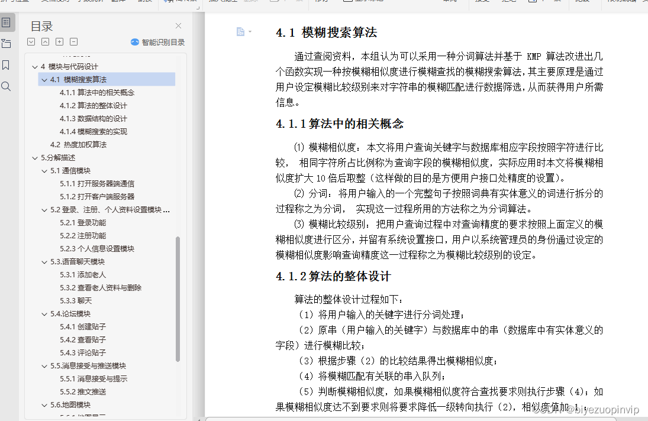Image resolution: width=648 pixels, height=421 pixels.
Task: Go to 5.3.1 添加老人
Action: [83, 274]
